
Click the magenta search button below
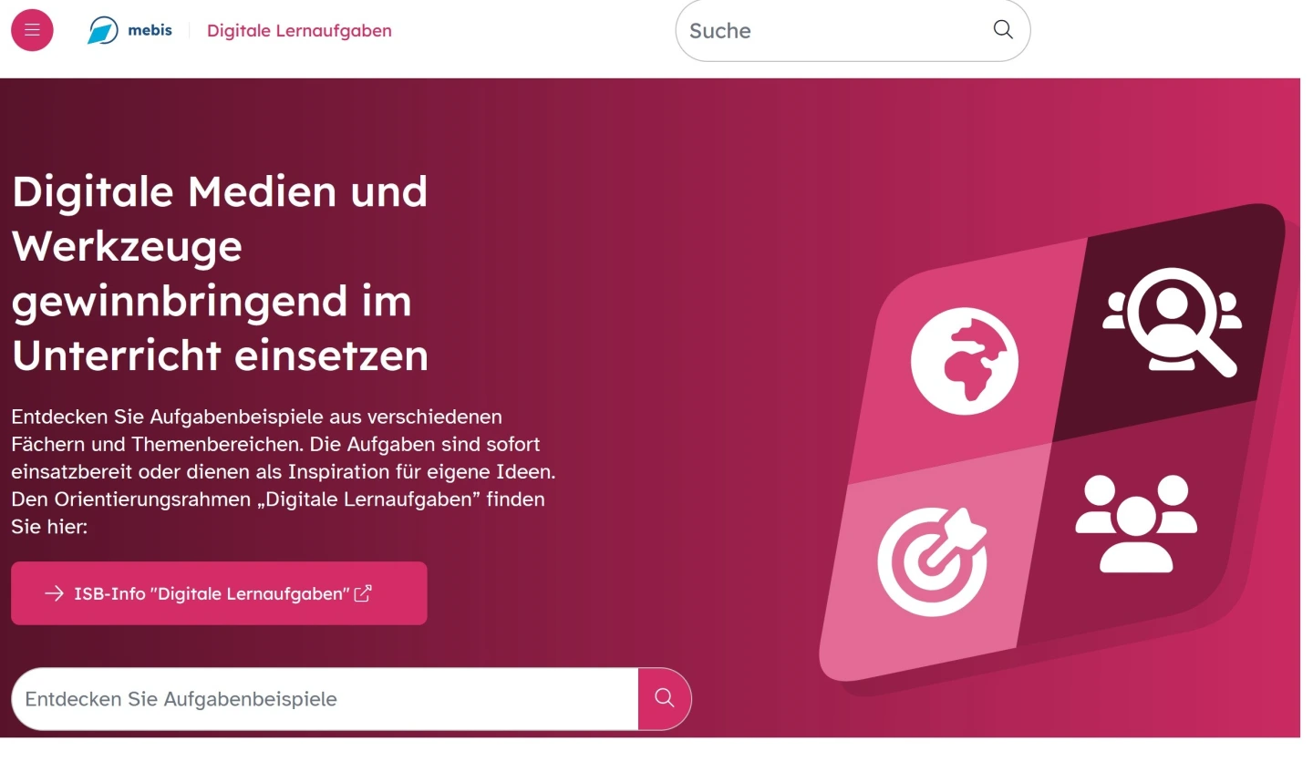665,699
